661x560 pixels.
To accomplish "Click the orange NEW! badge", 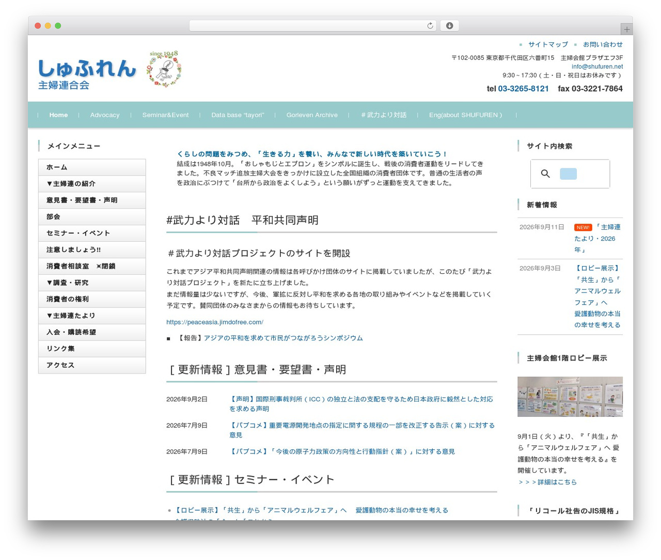I will coord(583,227).
